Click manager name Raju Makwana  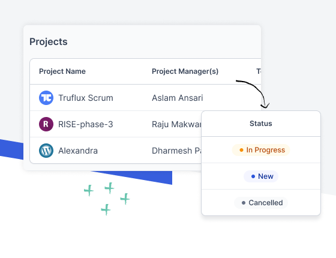pos(176,124)
